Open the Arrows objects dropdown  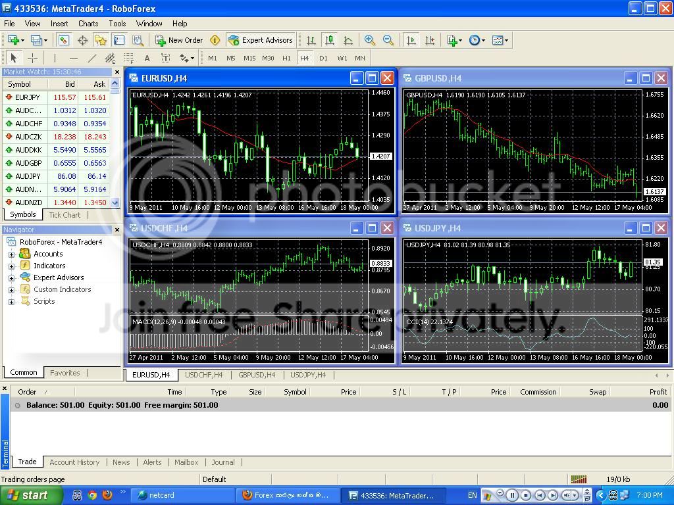pyautogui.click(x=187, y=58)
